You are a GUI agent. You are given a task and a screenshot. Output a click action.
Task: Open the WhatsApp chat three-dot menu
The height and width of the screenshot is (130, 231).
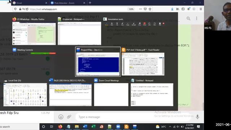click(197, 18)
